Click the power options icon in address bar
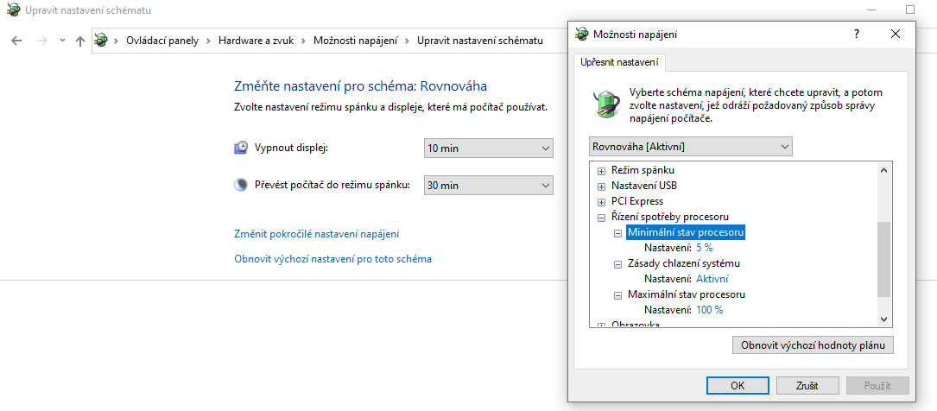Screen dimensions: 937x411 (101, 41)
